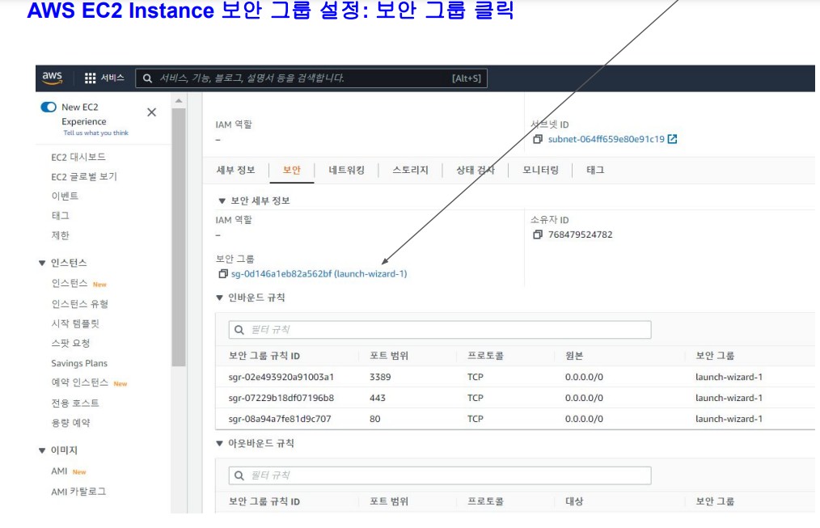This screenshot has height=528, width=820.
Task: Open Savings Plans in sidebar
Action: (x=79, y=363)
